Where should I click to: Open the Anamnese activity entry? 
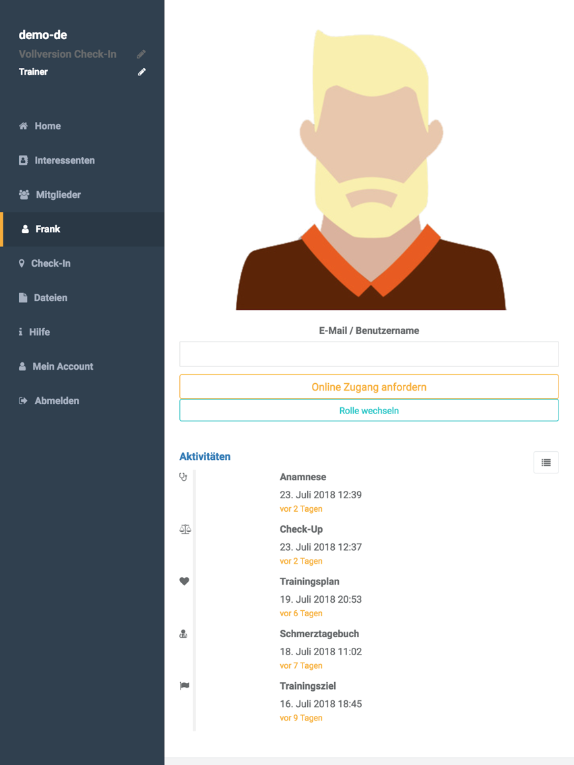(x=302, y=477)
